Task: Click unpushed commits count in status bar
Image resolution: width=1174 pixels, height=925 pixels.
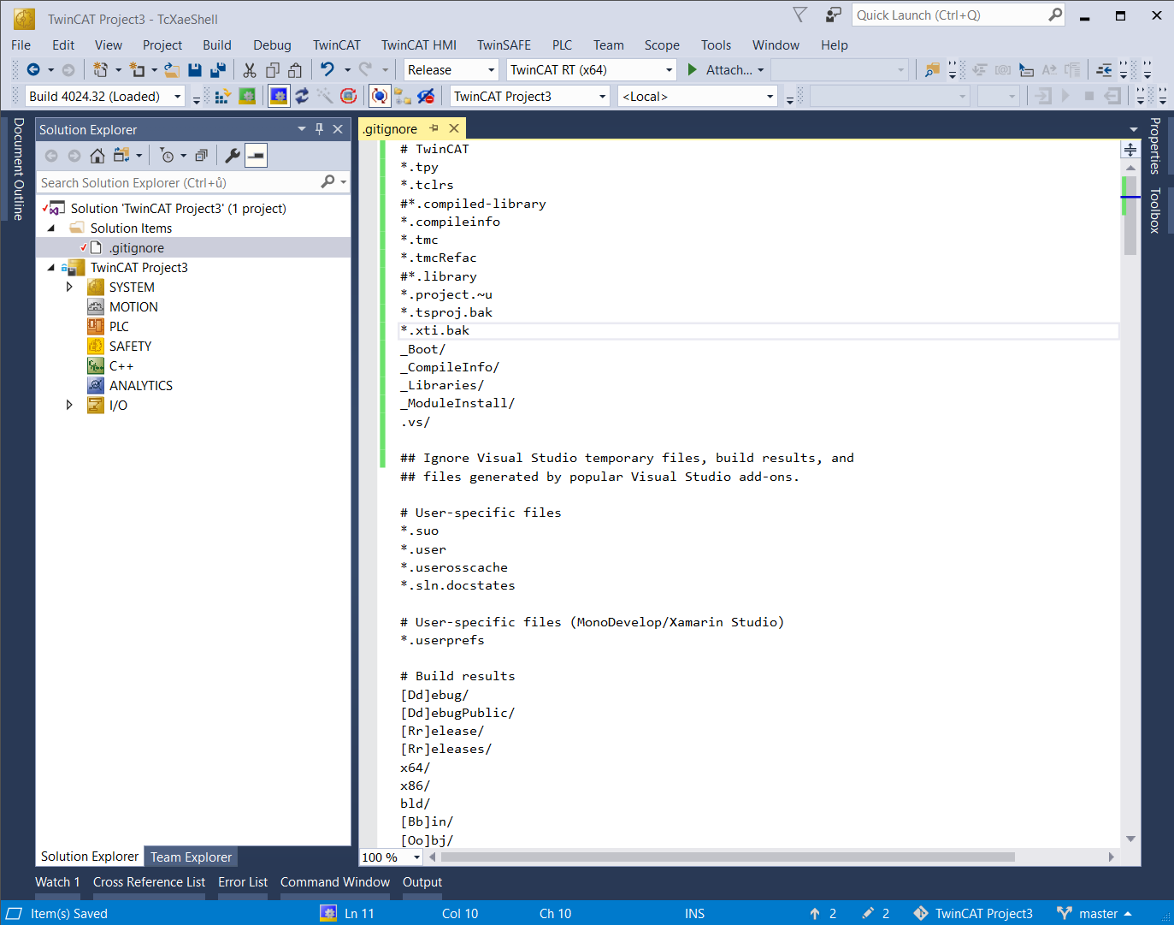Action: click(x=823, y=914)
